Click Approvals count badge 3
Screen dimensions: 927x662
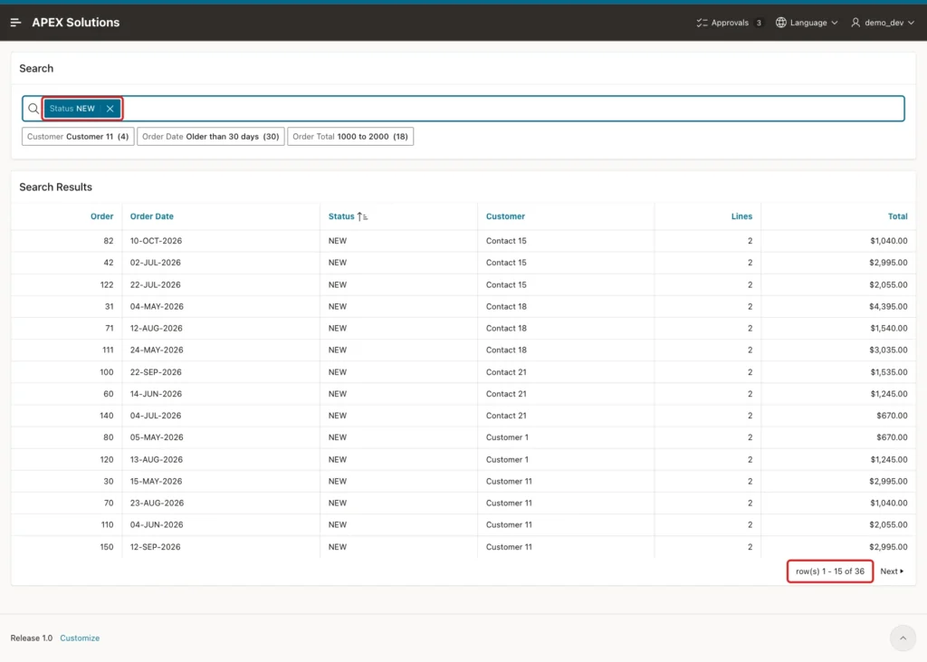pyautogui.click(x=759, y=23)
